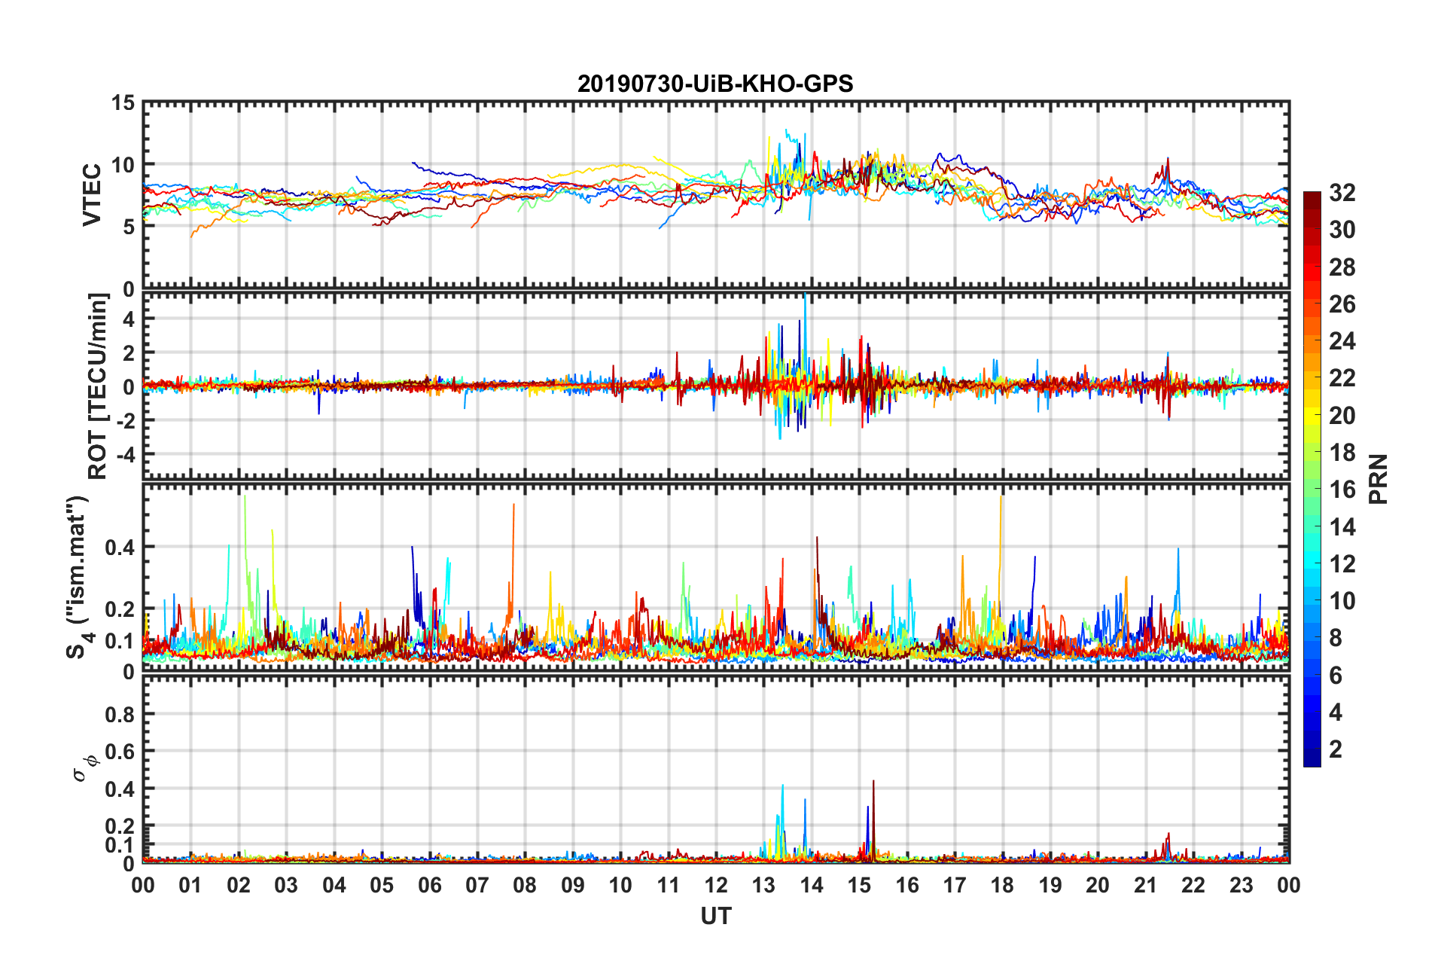Click x-axis hour tick 04

334,885
